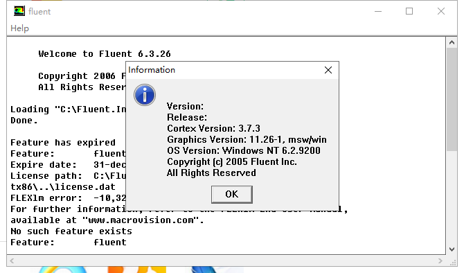Click the 'Release:' label in dialog
The width and height of the screenshot is (464, 273).
(x=187, y=117)
